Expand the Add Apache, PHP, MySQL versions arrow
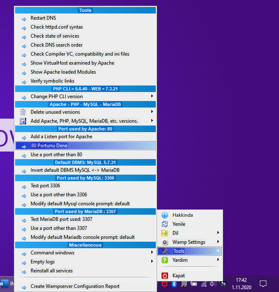The width and height of the screenshot is (279, 292). (152, 121)
